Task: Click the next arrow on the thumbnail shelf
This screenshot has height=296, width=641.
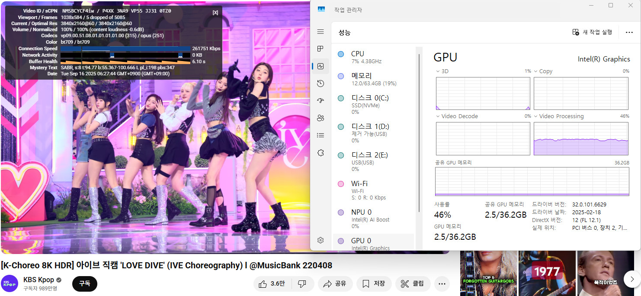Action: click(x=632, y=279)
